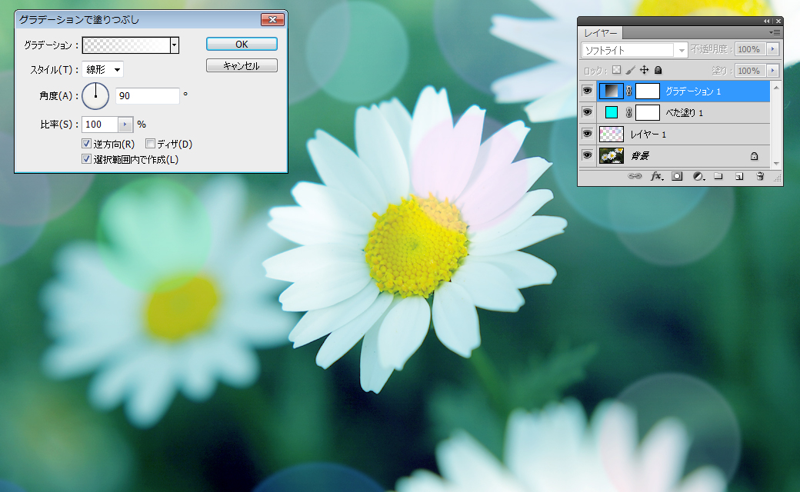Lock position move icon
The height and width of the screenshot is (492, 800).
(x=645, y=70)
